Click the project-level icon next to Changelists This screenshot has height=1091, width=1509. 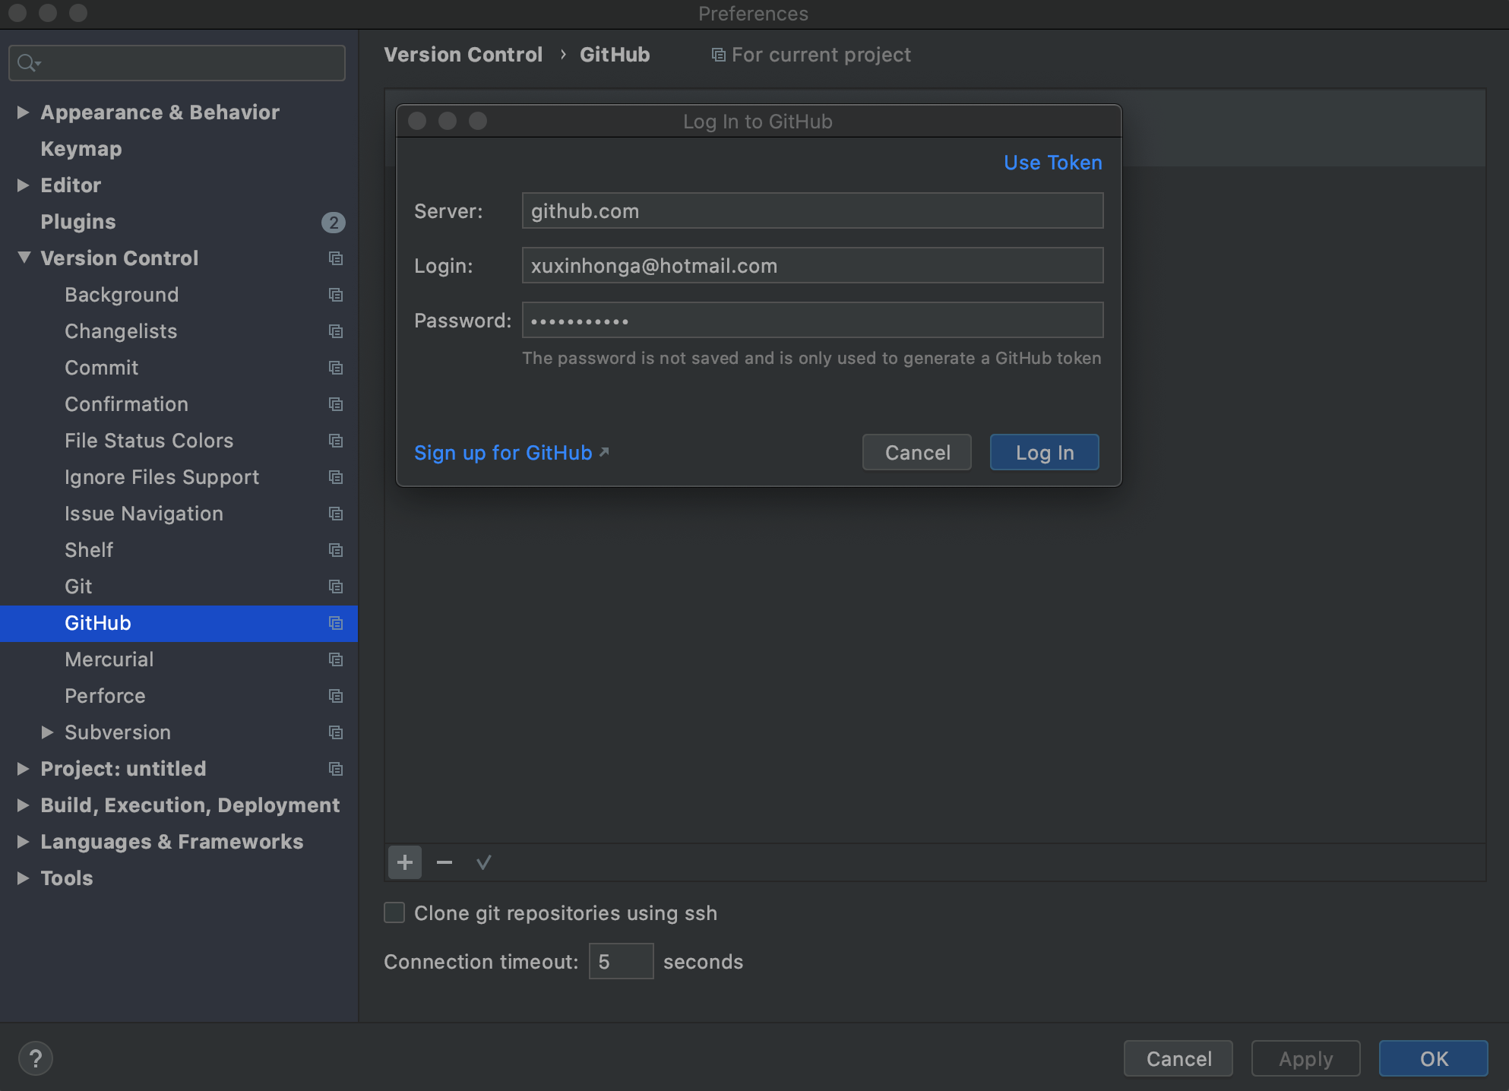pos(336,331)
